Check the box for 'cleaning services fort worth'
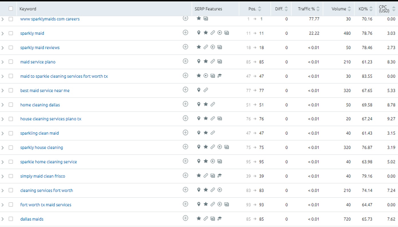The height and width of the screenshot is (227, 398). coord(11,190)
